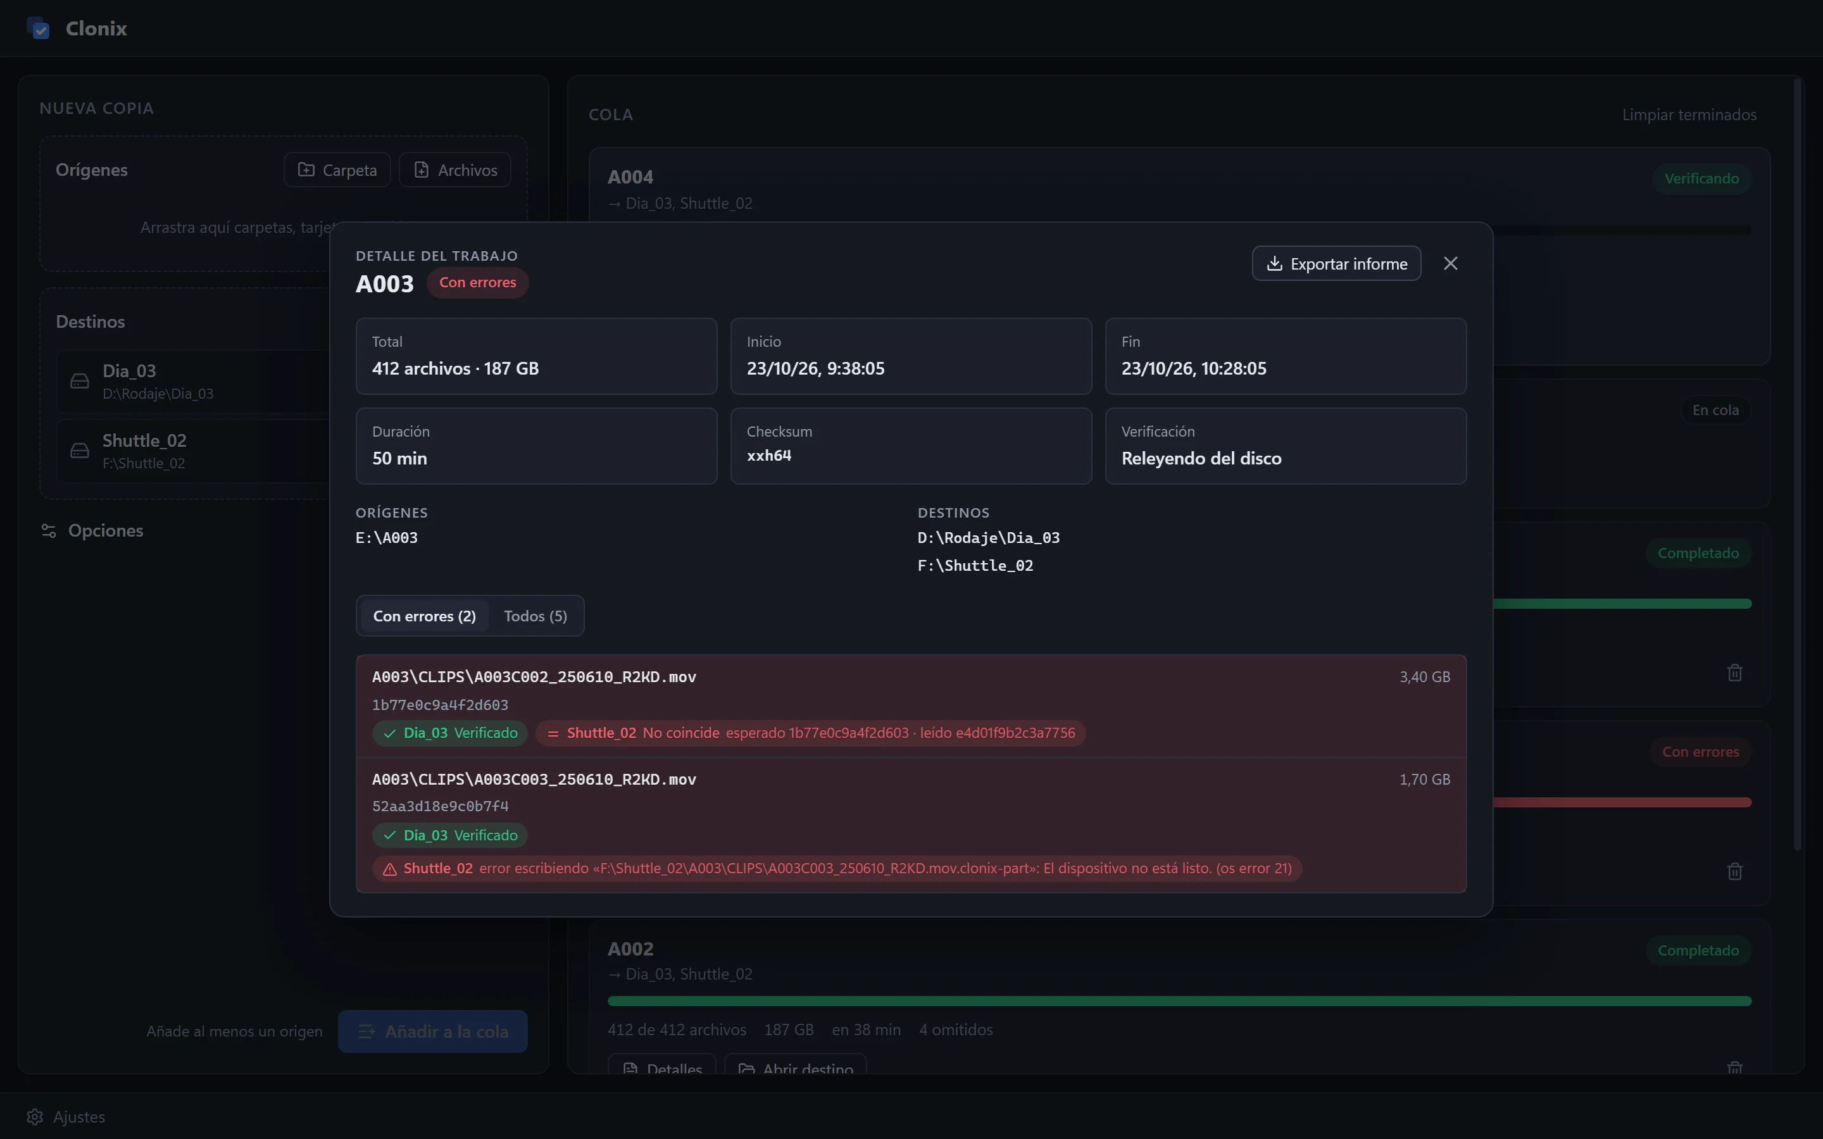The height and width of the screenshot is (1139, 1823).
Task: Close the job detail dialog
Action: (1450, 264)
